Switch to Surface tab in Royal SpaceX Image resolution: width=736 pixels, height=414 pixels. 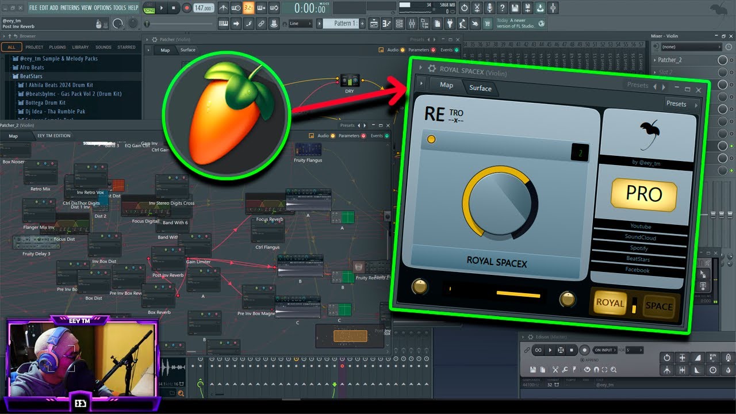480,88
